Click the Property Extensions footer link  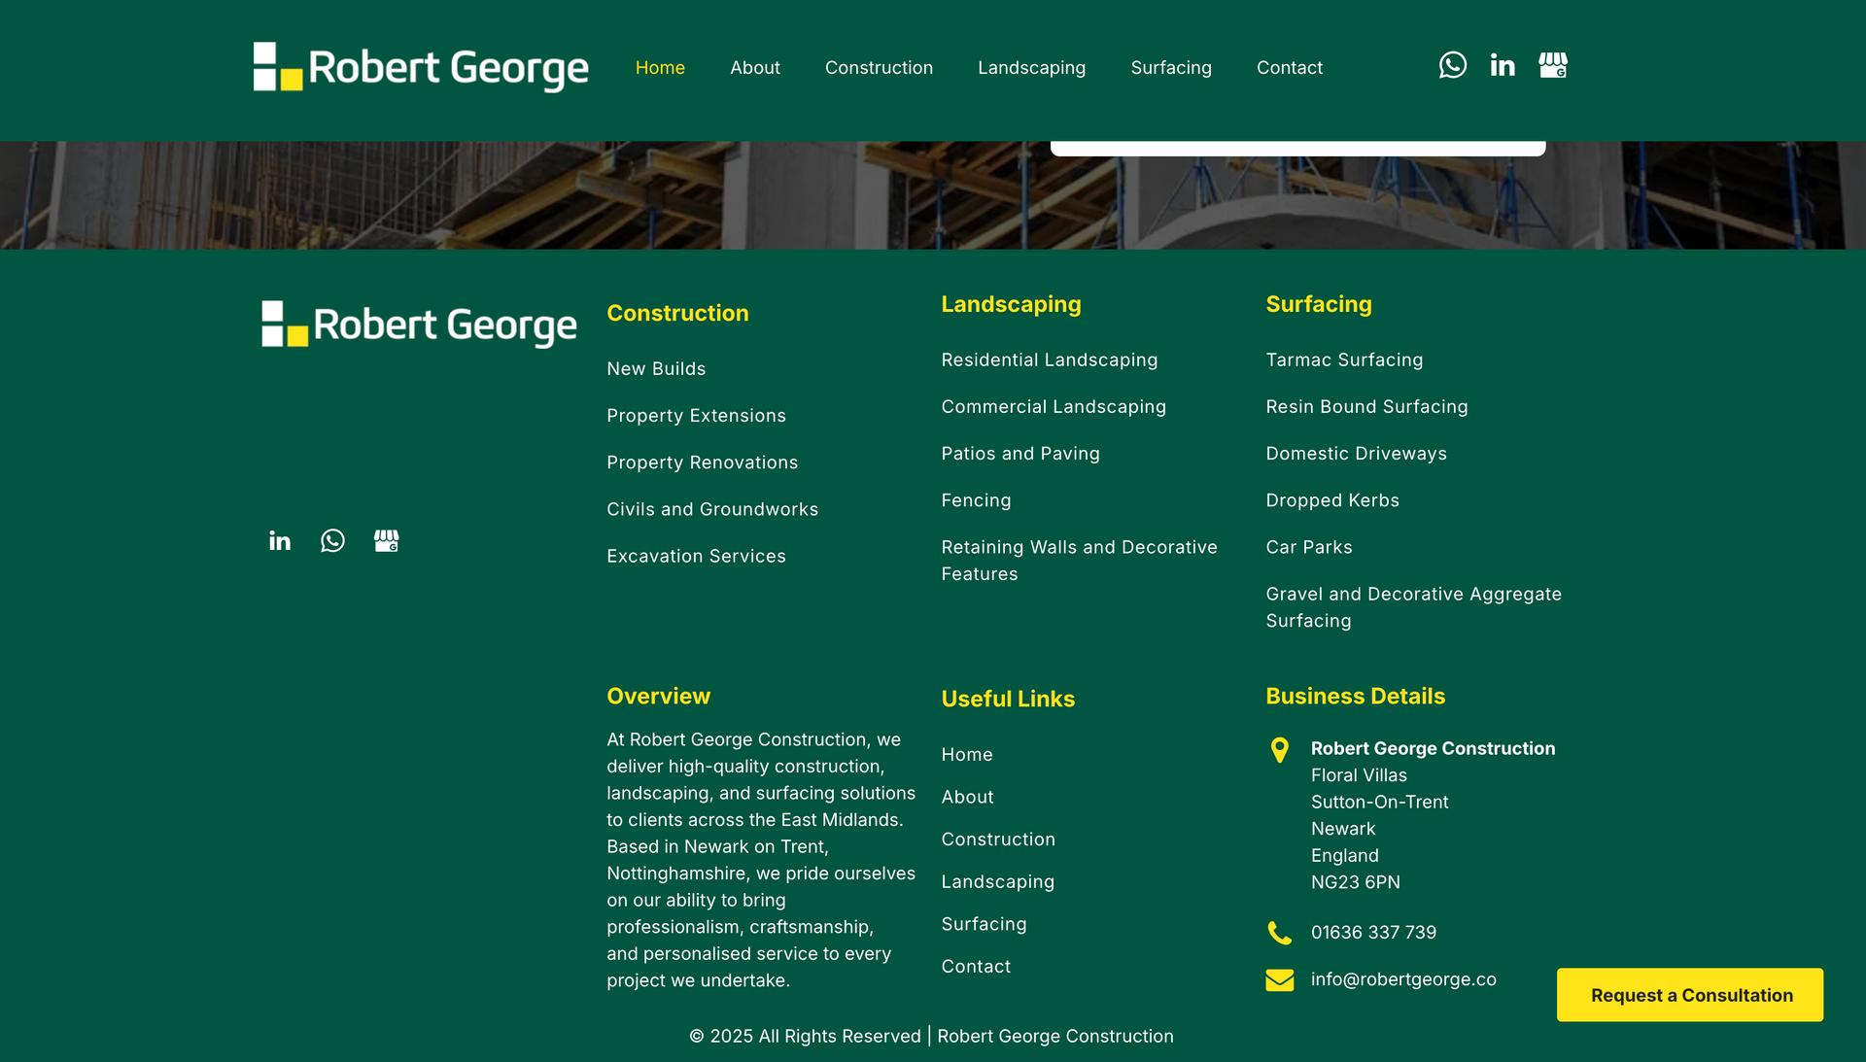click(x=696, y=416)
